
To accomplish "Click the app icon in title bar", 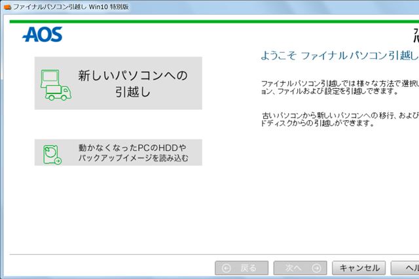I will (x=7, y=7).
